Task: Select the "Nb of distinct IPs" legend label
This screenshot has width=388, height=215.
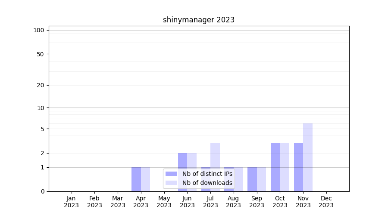Action: pyautogui.click(x=207, y=174)
